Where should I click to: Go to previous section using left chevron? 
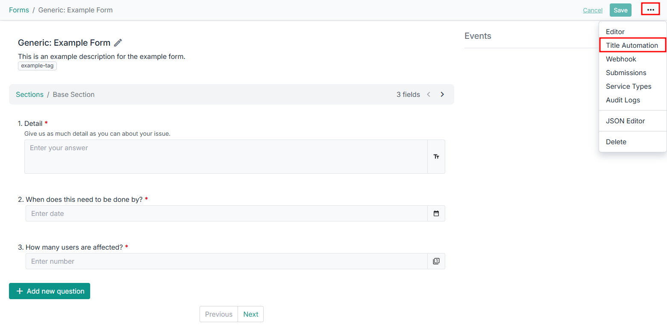pos(429,94)
